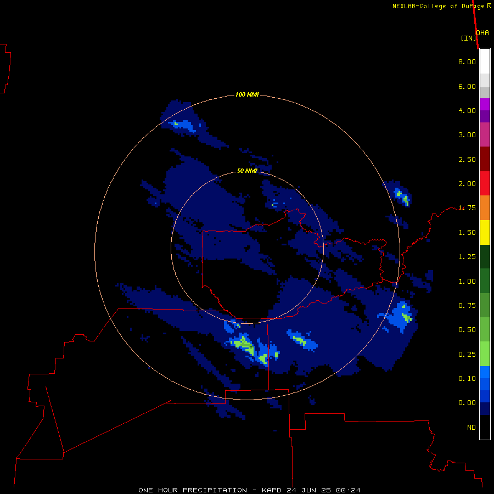Click the 0.10 legend value
Screen dimensions: 494x494
(467, 379)
